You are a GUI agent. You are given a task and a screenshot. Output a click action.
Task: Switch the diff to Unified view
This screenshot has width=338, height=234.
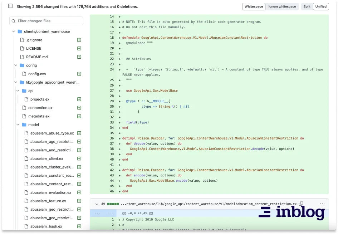coord(321,6)
